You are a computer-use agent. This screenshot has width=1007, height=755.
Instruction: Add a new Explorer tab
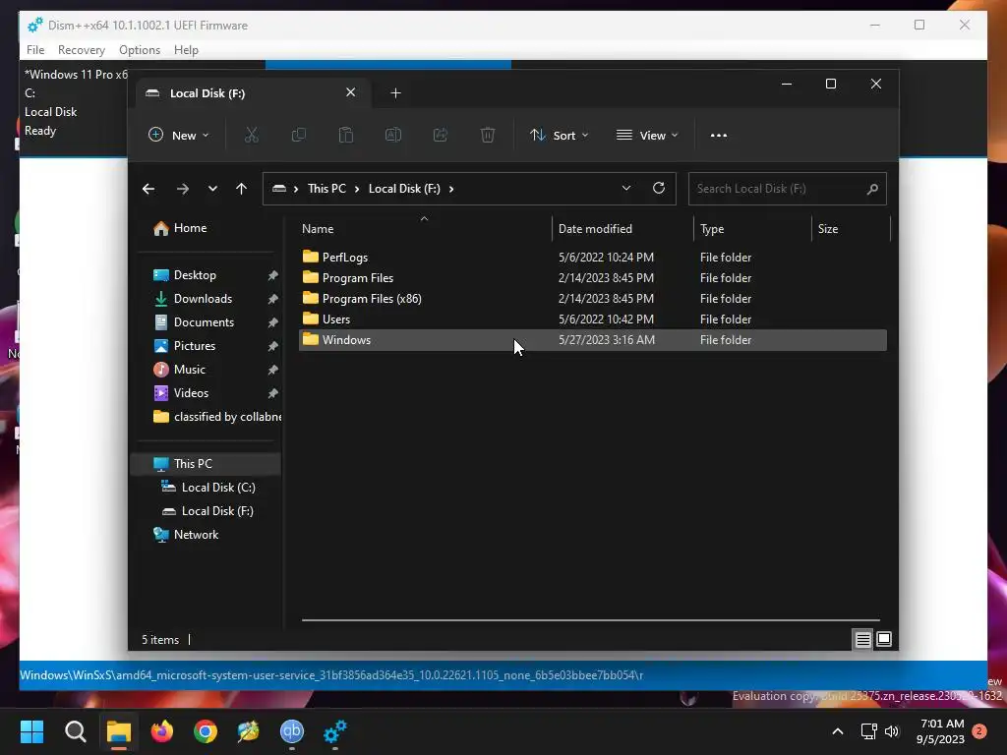(x=395, y=93)
